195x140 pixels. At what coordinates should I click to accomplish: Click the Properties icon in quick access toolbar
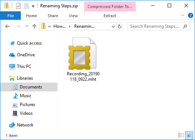(x=18, y=6)
